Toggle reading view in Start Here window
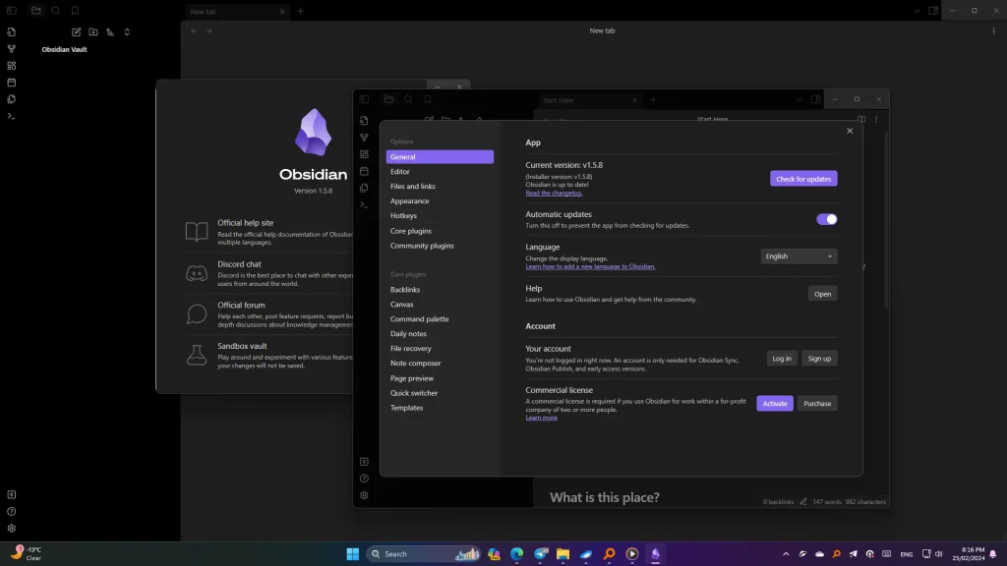Image resolution: width=1007 pixels, height=566 pixels. coord(861,119)
